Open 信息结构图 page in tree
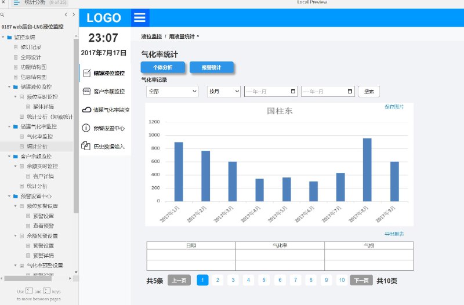The width and height of the screenshot is (464, 305). (34, 77)
